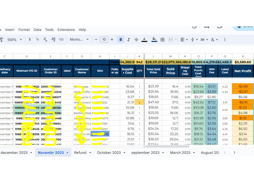
Task: Toggle italic formatting
Action: pos(129,40)
